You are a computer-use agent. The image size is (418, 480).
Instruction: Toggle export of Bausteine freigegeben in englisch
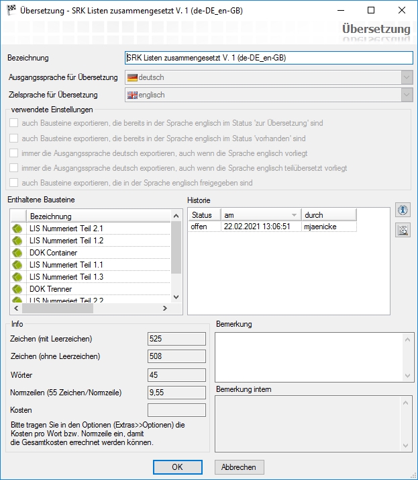click(13, 183)
